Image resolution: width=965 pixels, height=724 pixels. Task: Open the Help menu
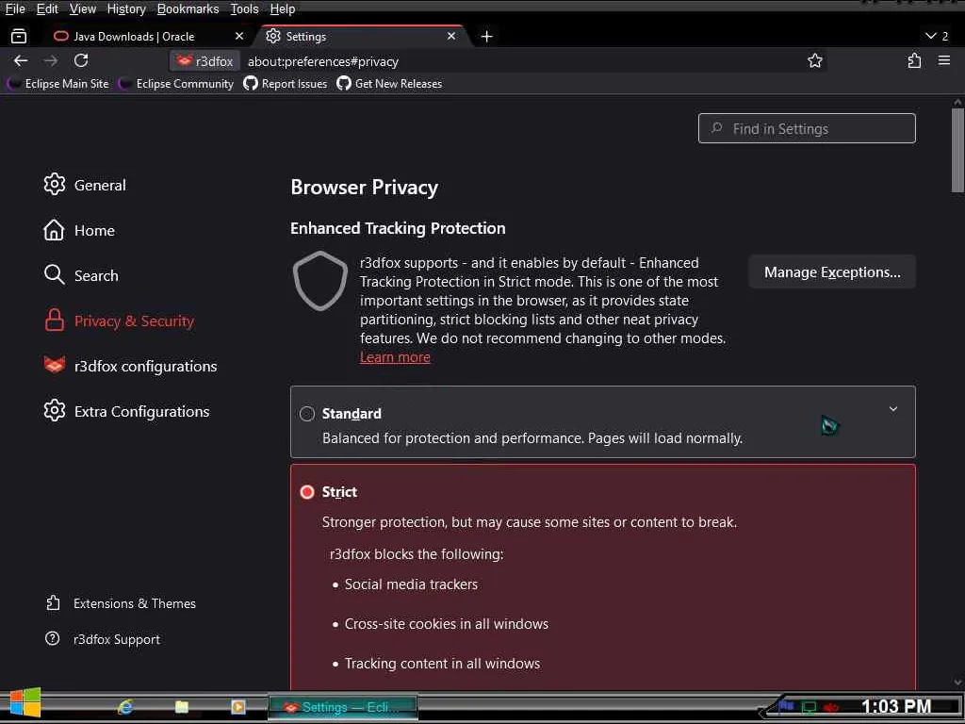[283, 9]
